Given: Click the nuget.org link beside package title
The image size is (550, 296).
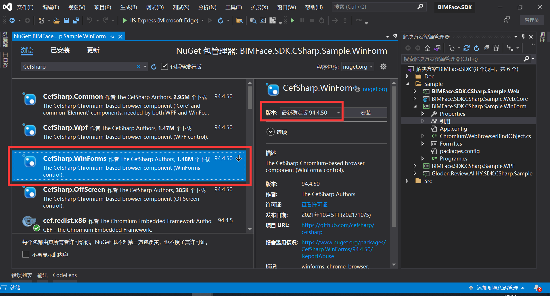Looking at the screenshot, I should 375,89.
